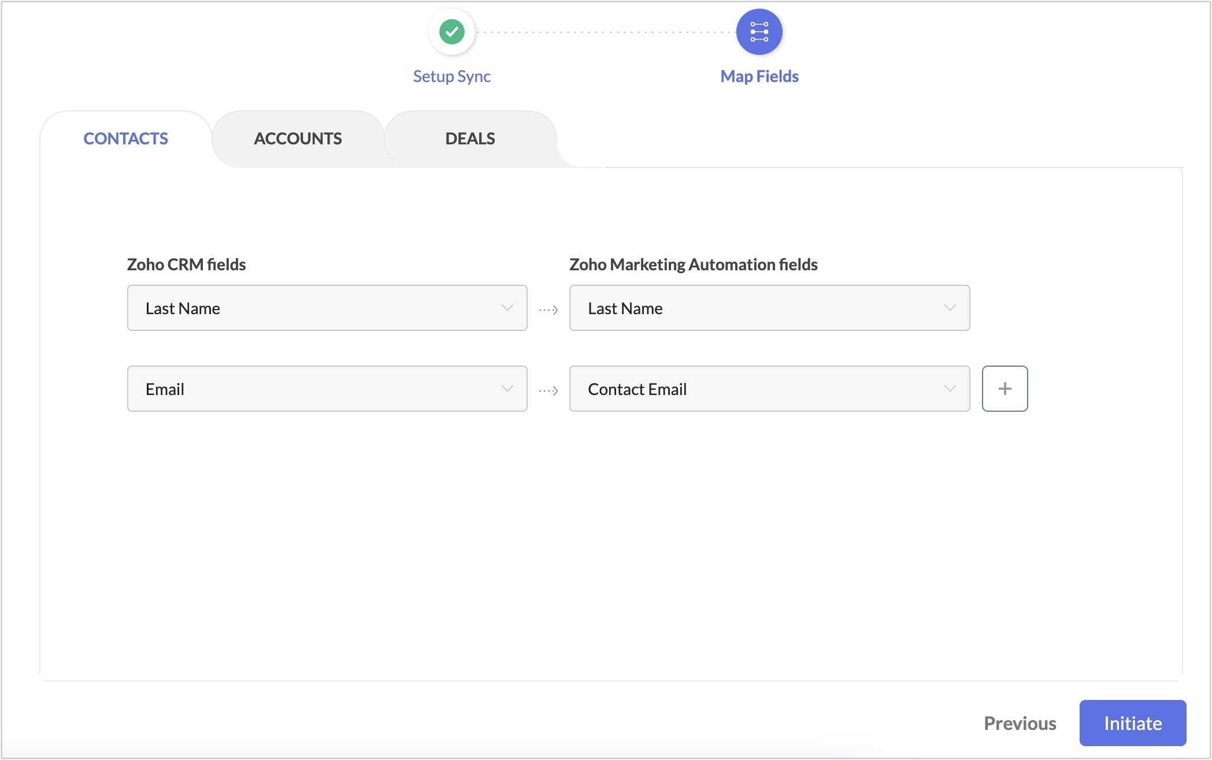
Task: Add a new field mapping row
Action: [x=1005, y=389]
